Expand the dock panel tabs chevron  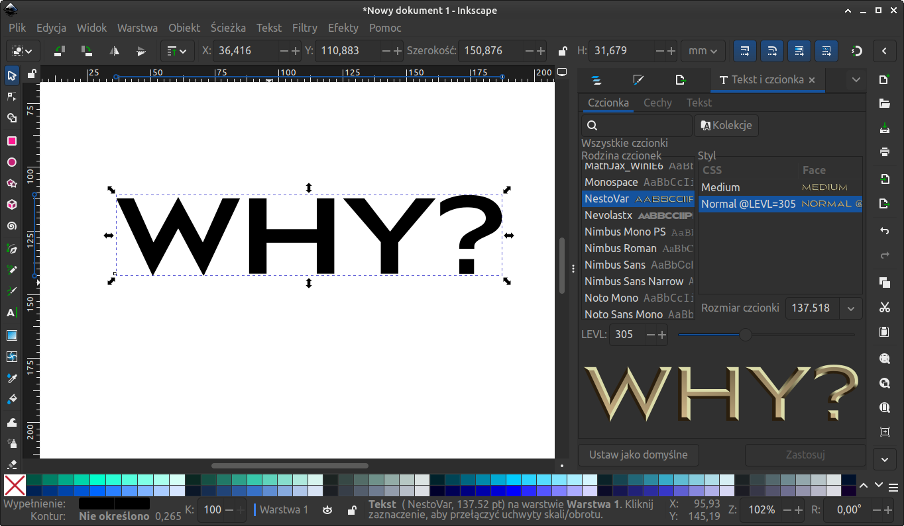(856, 79)
